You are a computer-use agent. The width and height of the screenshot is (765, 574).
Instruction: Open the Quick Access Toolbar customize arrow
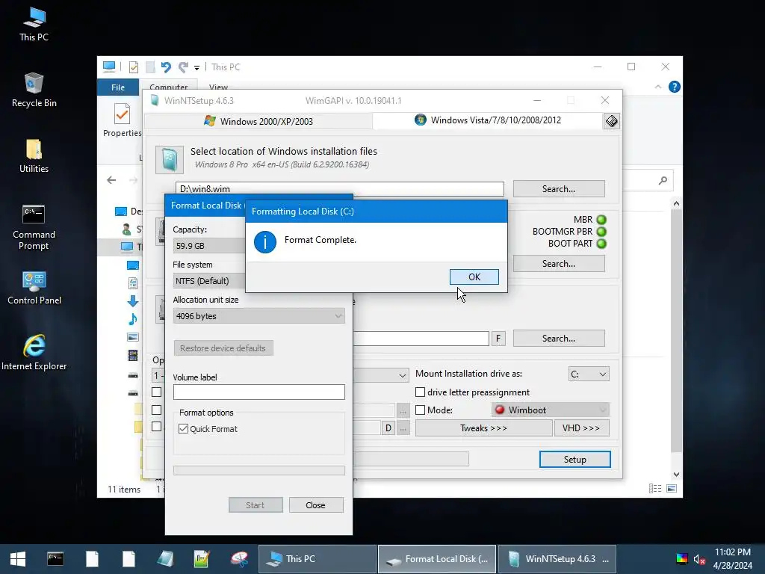(196, 67)
